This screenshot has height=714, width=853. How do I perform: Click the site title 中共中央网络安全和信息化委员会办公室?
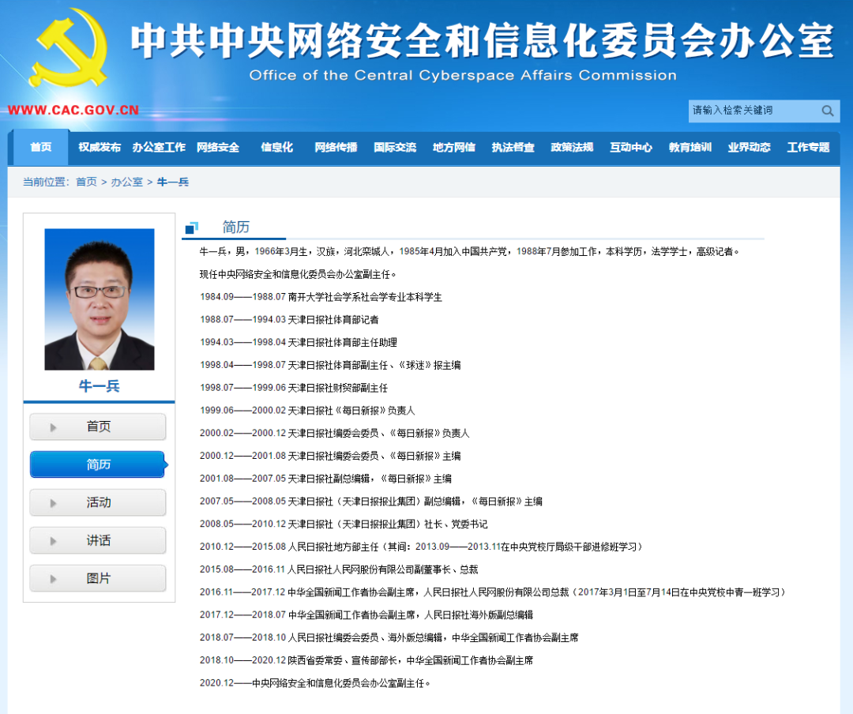pyautogui.click(x=483, y=40)
